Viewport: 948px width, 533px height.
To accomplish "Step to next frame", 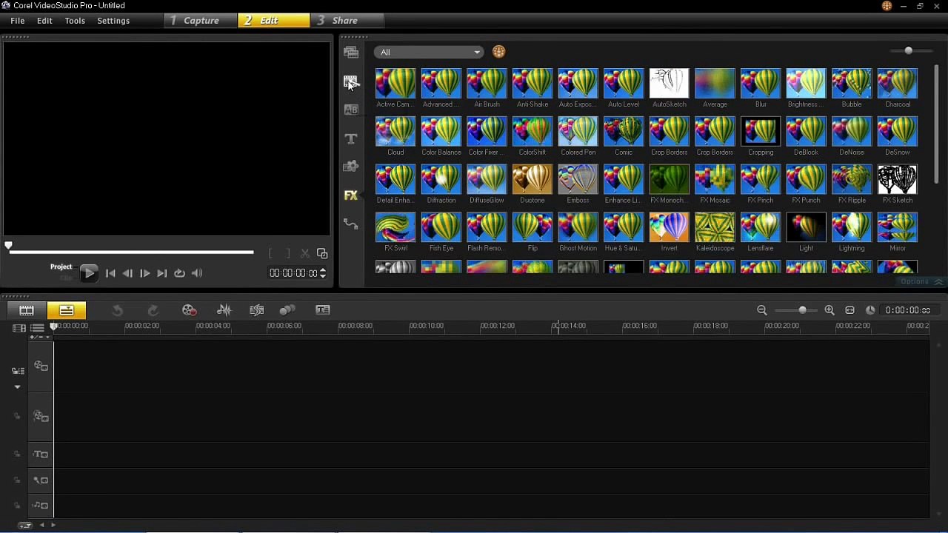I will (144, 273).
